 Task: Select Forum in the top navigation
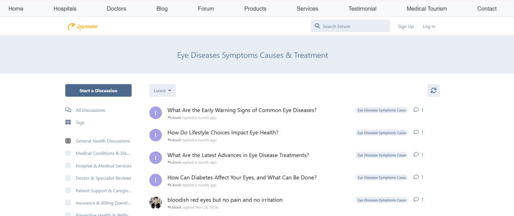[206, 9]
